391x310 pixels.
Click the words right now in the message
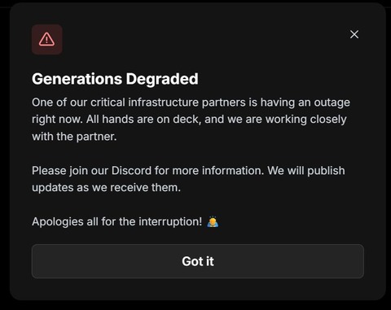tap(57, 120)
